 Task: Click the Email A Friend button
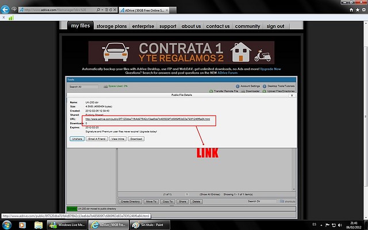(97, 139)
